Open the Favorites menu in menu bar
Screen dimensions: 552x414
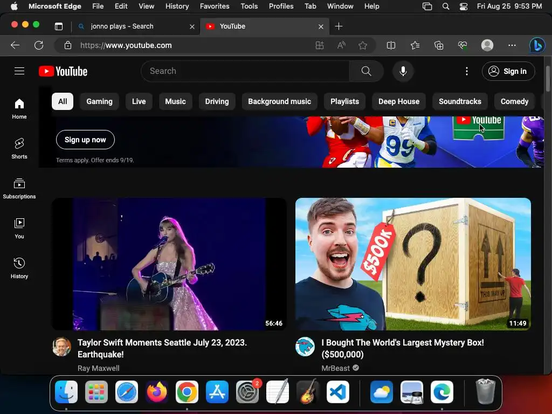pyautogui.click(x=215, y=6)
